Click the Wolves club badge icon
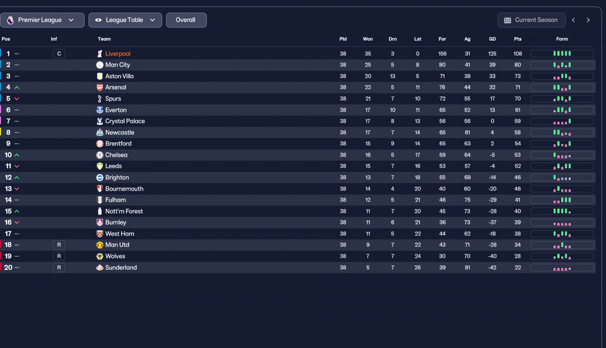Screen dimensions: 606x348 point(99,256)
